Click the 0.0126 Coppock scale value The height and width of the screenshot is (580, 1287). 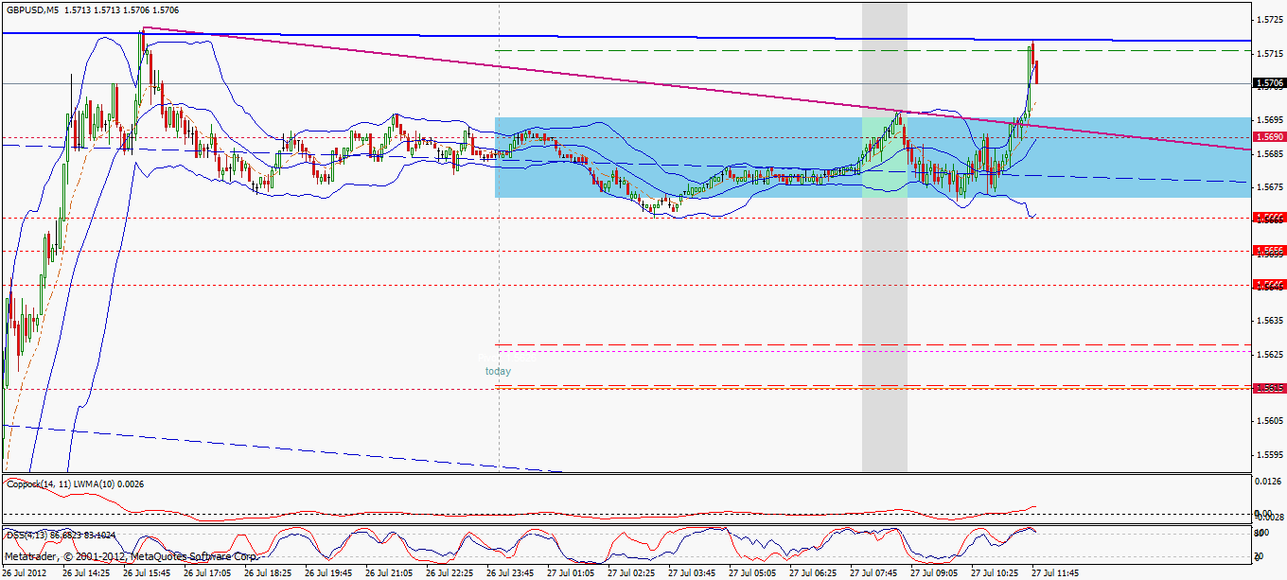coord(1269,482)
